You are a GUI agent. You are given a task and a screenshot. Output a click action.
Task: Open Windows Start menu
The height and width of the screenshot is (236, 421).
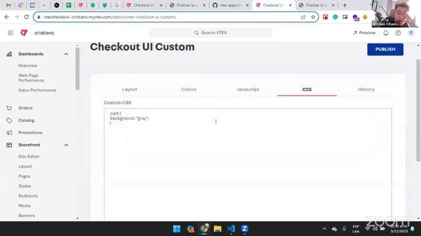point(177,229)
